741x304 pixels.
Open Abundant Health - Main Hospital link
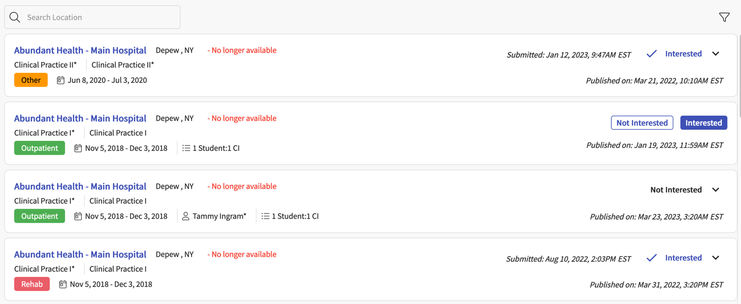[80, 50]
